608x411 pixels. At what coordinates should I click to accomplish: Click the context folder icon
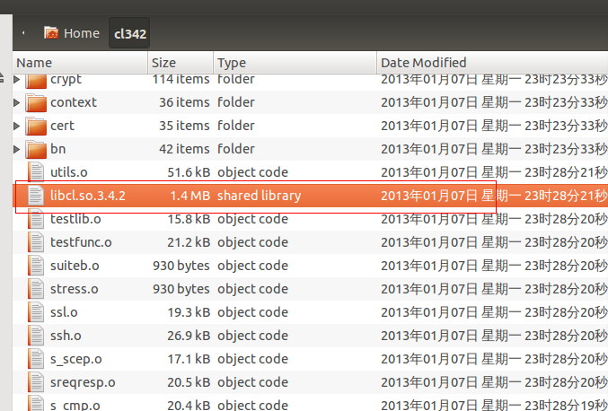[36, 102]
